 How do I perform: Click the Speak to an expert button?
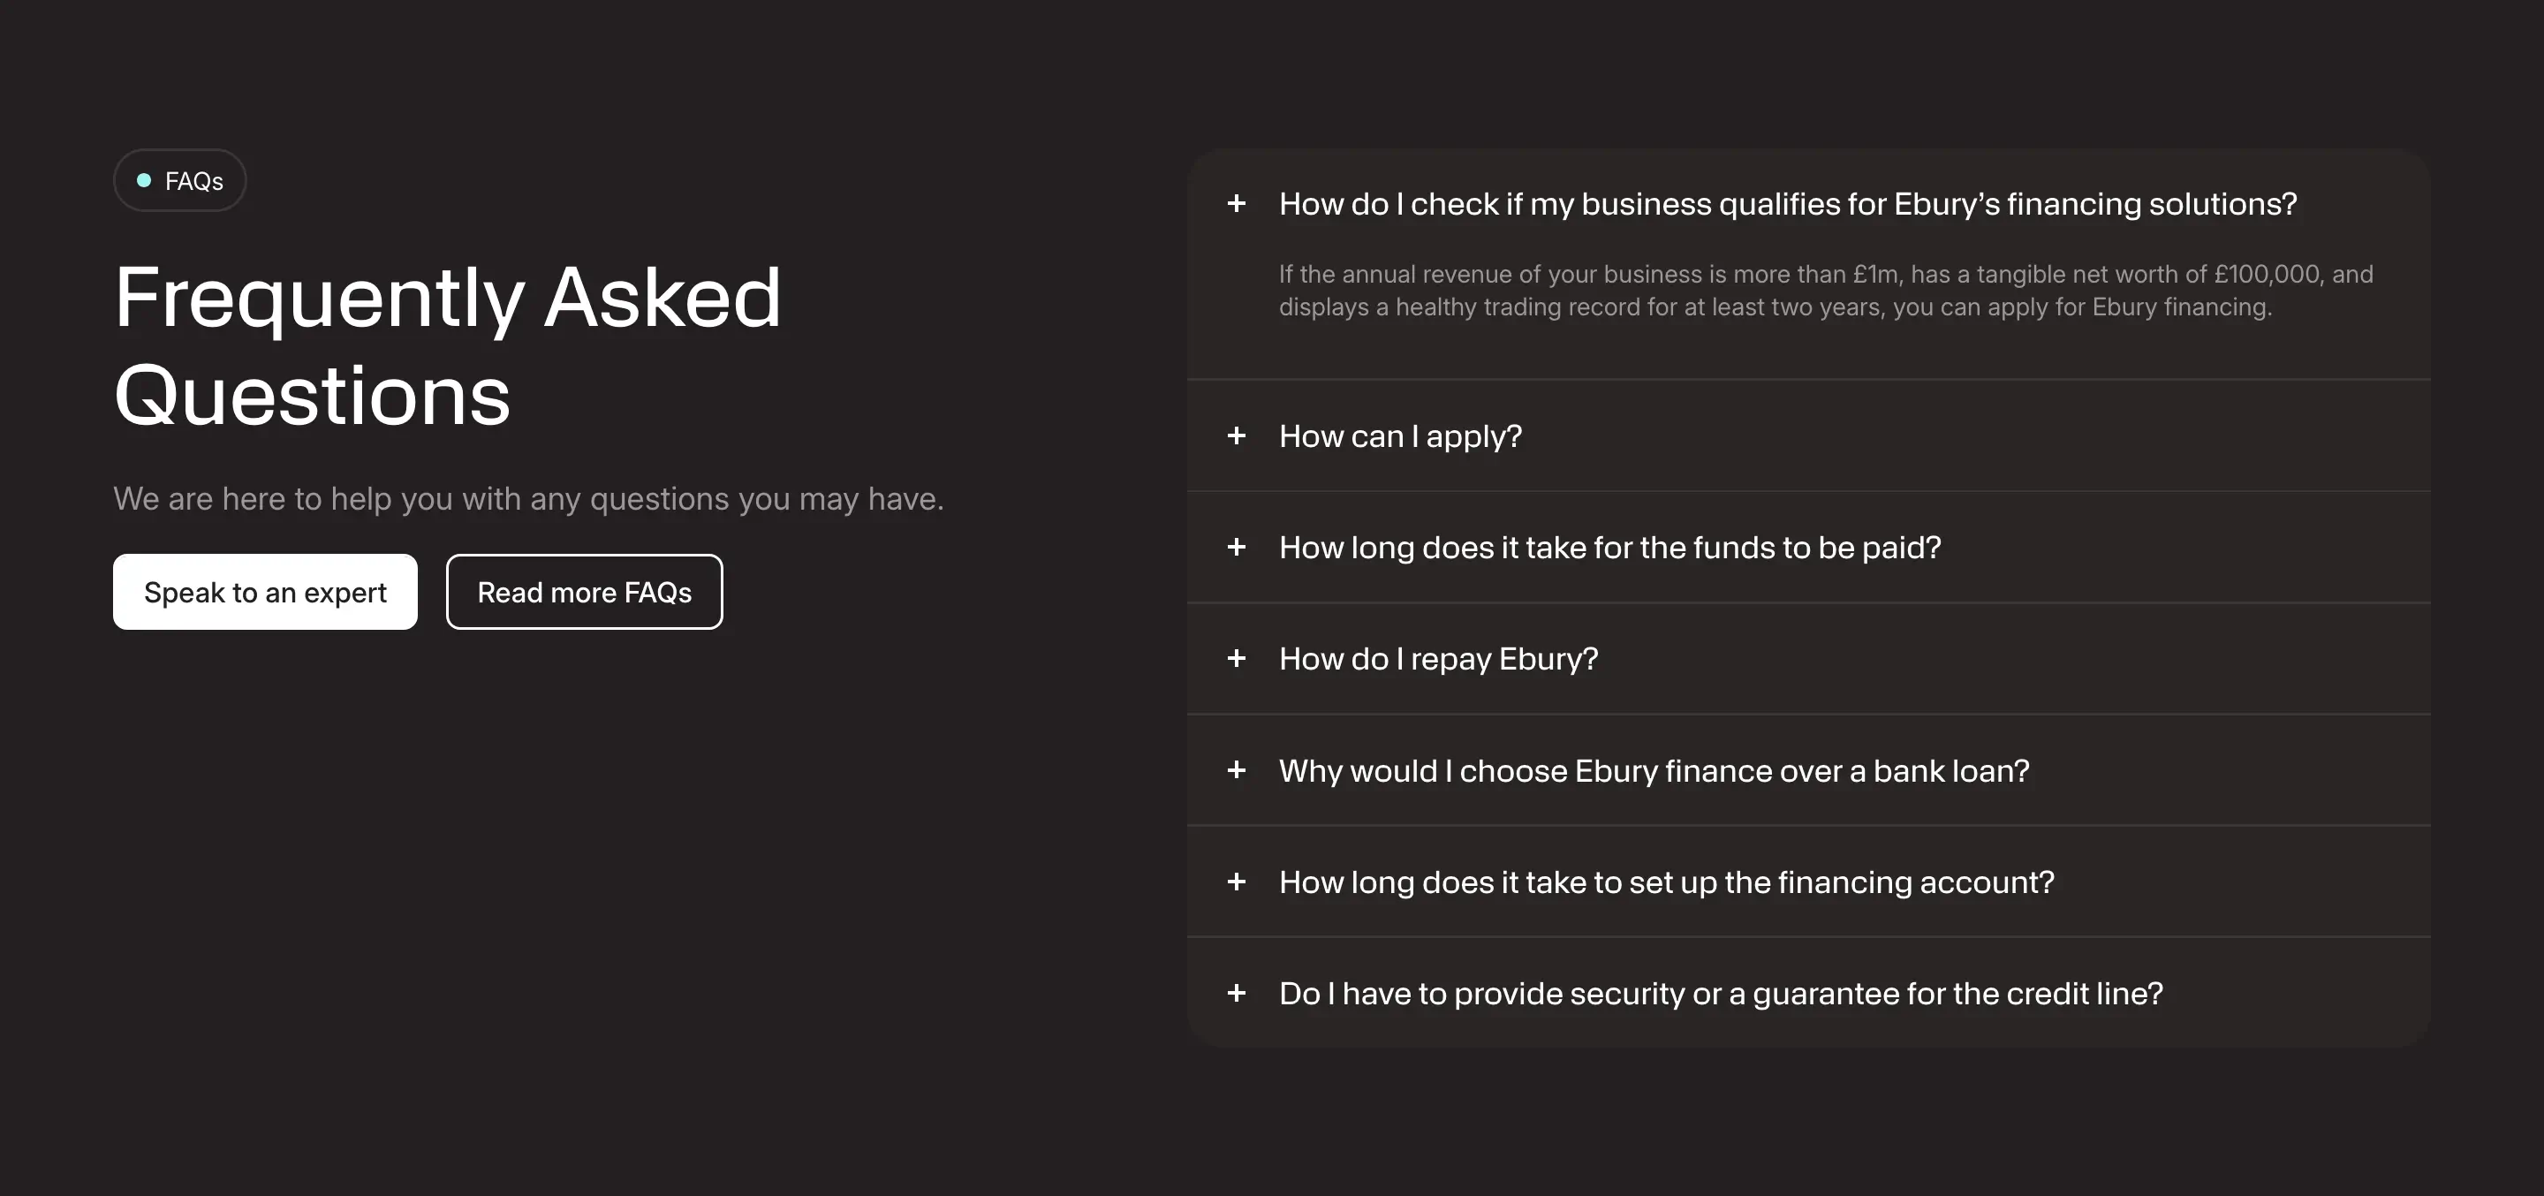[265, 592]
